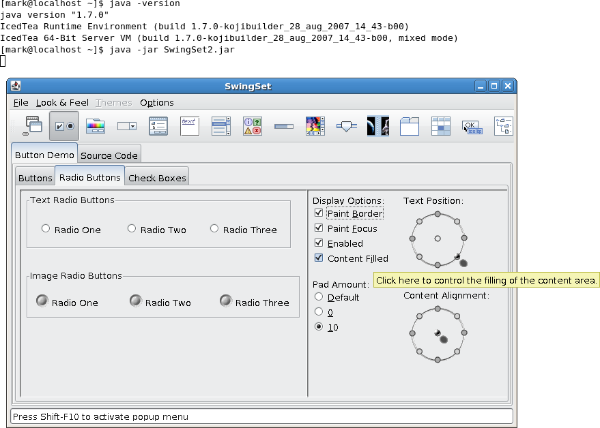Set Content Alignment to top-right dot
600x428 pixels.
coord(457,316)
